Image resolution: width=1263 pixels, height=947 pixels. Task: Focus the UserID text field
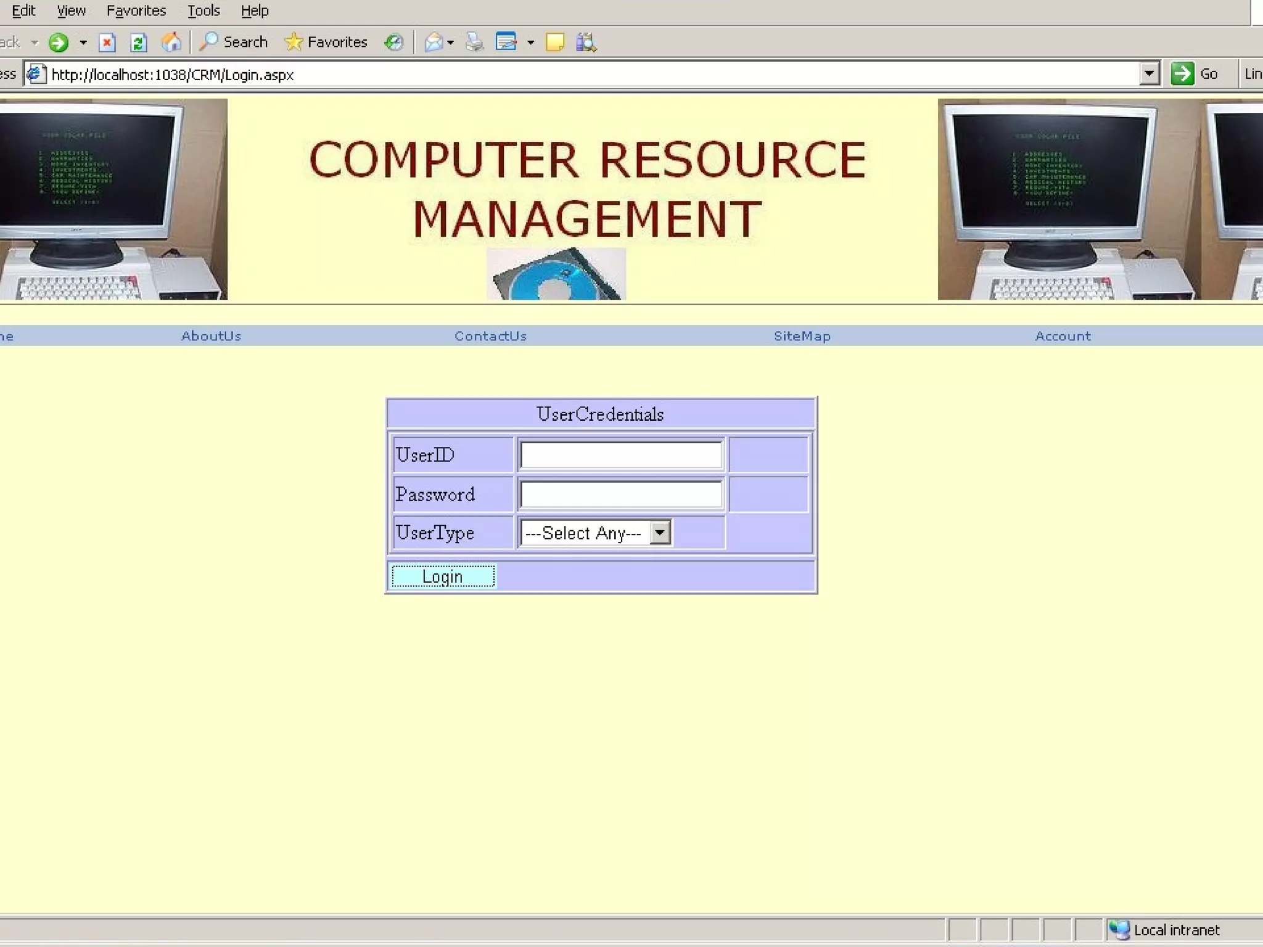tap(620, 455)
